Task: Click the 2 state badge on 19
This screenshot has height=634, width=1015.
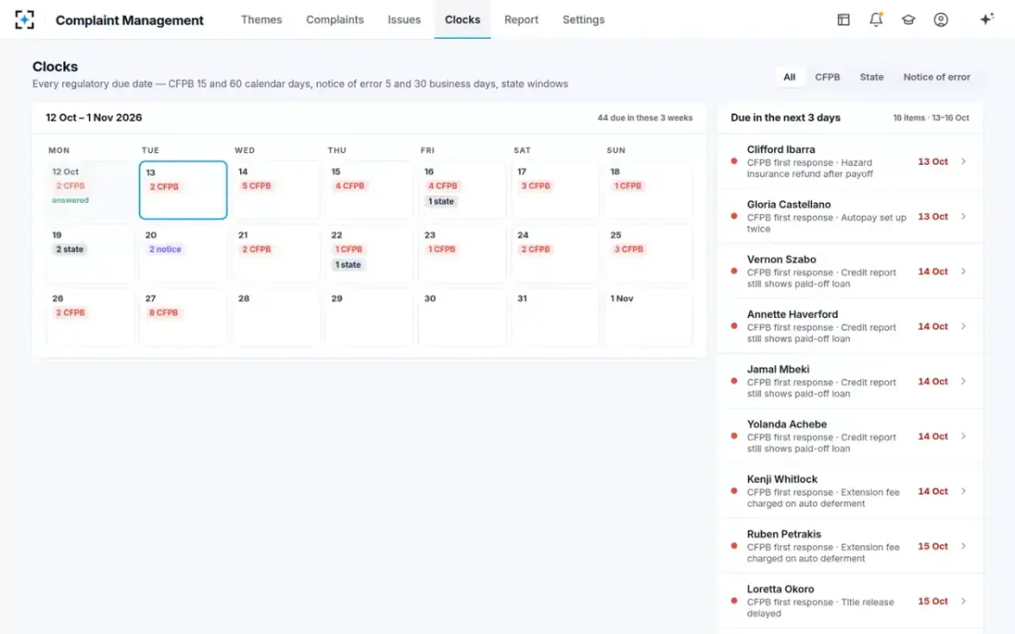Action: pyautogui.click(x=70, y=249)
